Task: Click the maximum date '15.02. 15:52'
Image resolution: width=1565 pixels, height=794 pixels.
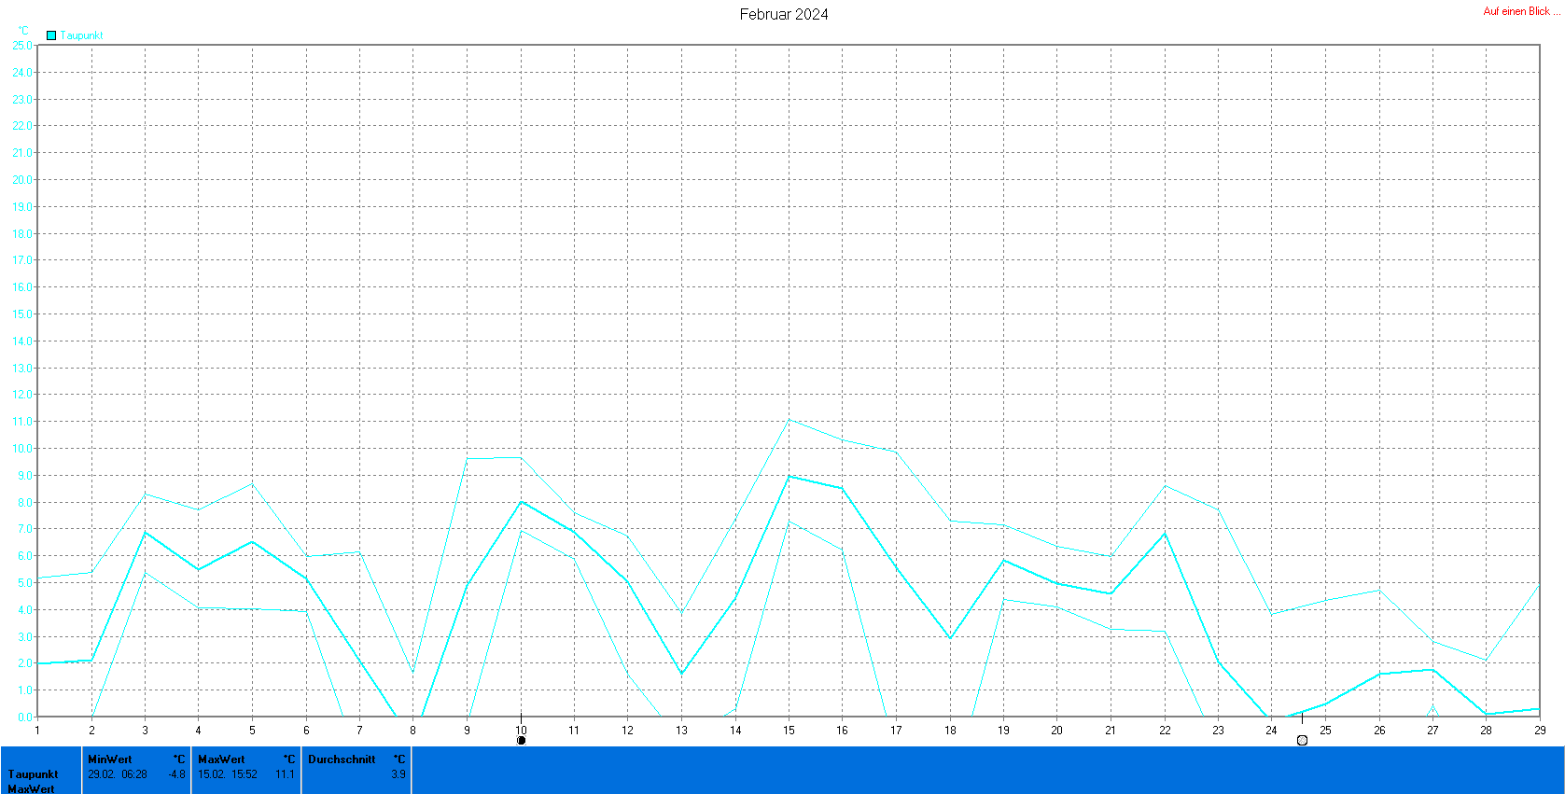Action: (x=228, y=774)
